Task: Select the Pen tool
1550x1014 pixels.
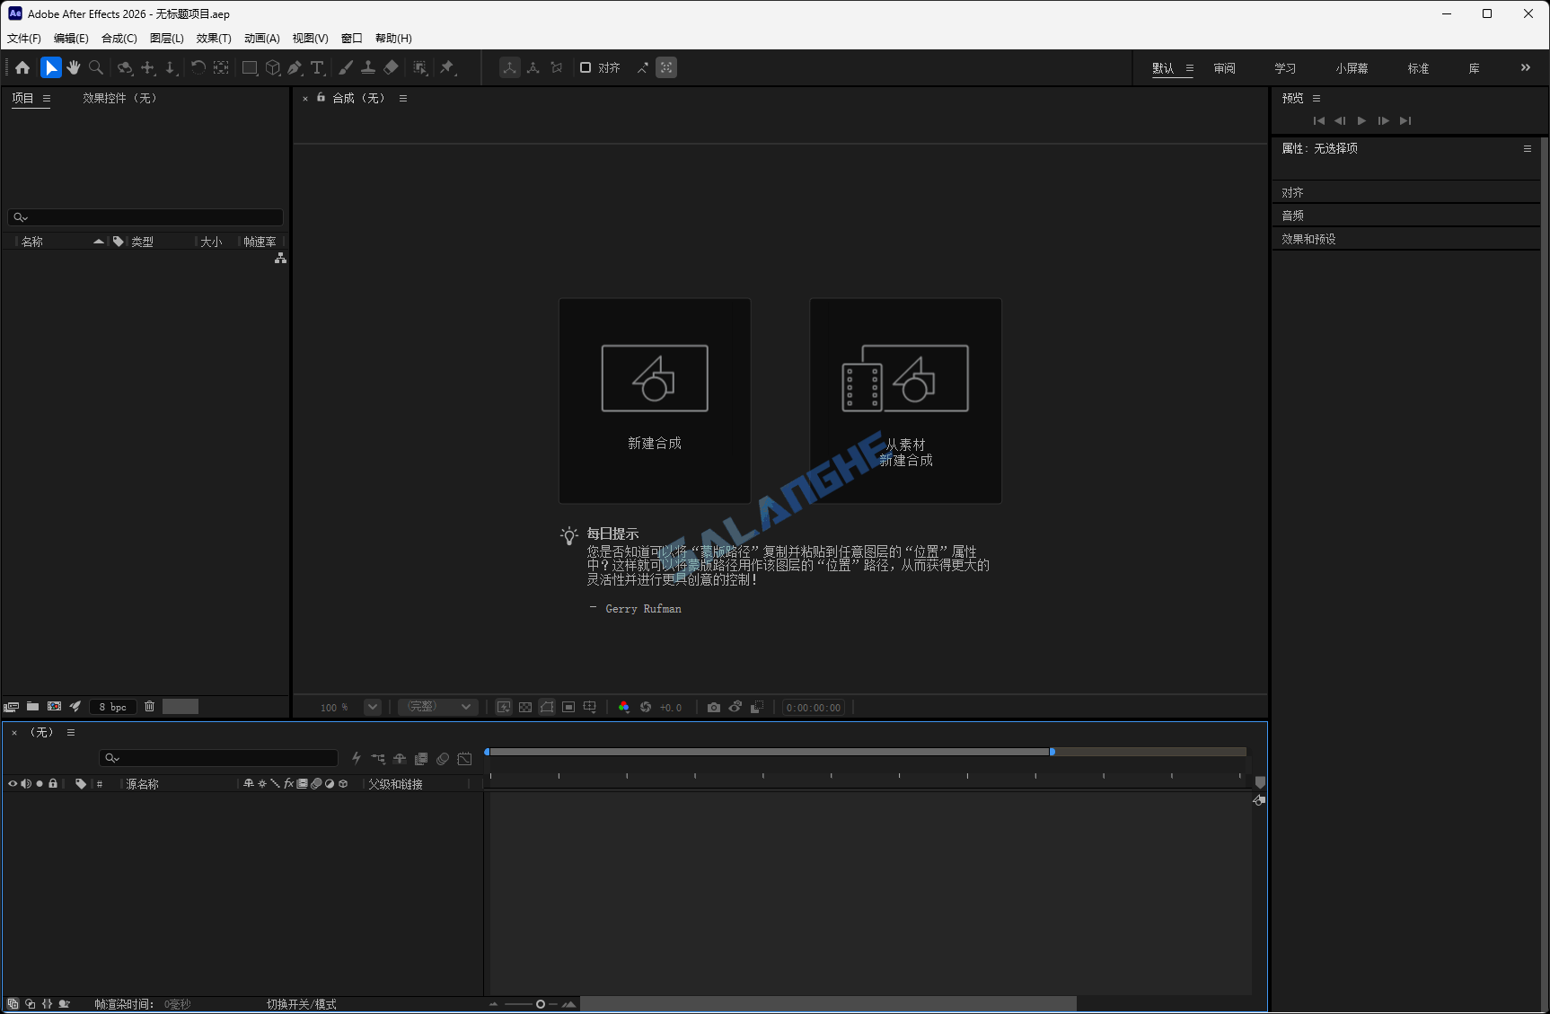Action: [x=295, y=67]
